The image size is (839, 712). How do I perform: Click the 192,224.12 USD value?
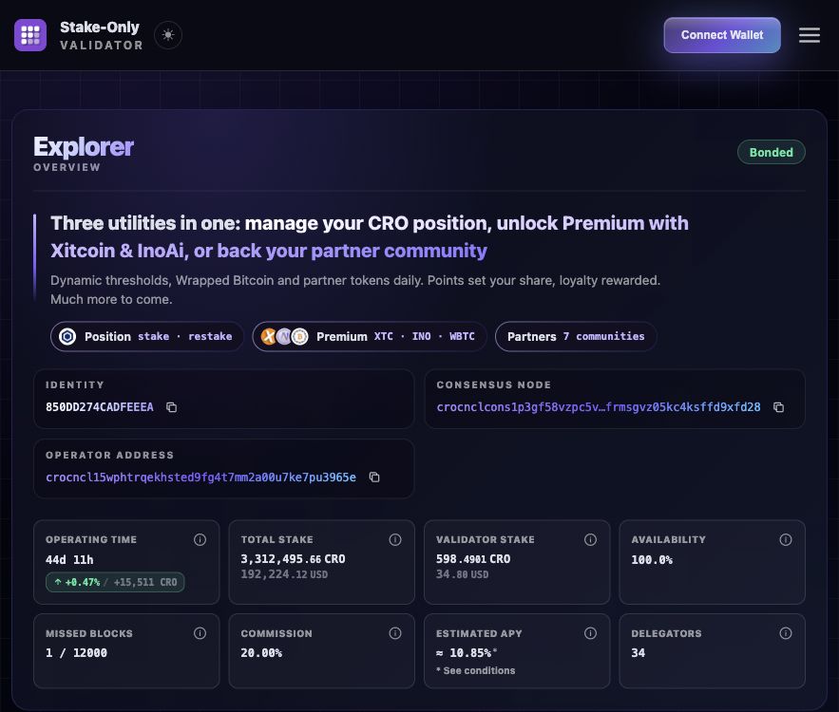pos(284,574)
